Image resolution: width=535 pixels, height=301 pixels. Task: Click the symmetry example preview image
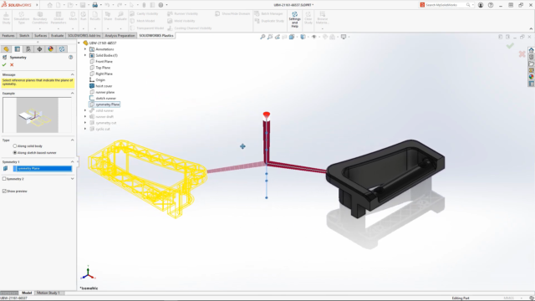click(x=37, y=115)
